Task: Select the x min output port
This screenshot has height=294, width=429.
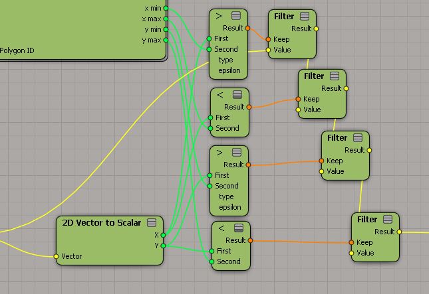Action: click(x=166, y=8)
